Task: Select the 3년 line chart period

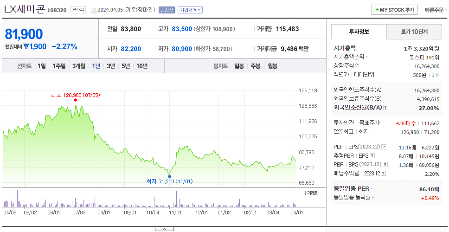Action: point(111,66)
